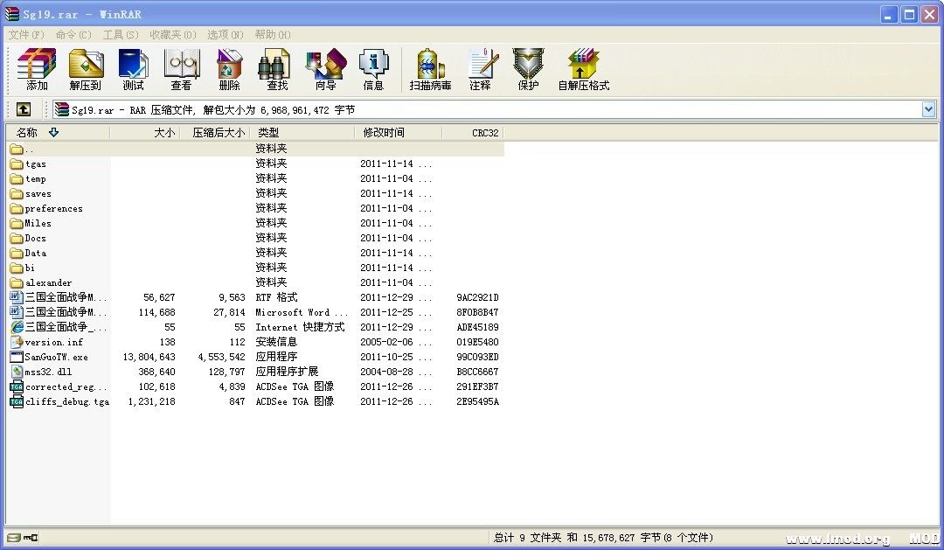Open the 查找 (Find) binoculars icon

tap(277, 69)
